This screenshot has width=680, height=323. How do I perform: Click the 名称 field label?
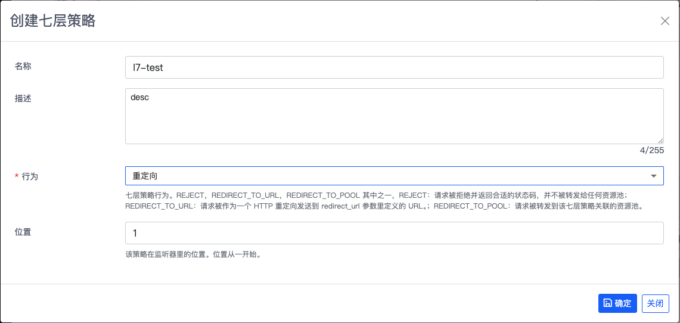click(x=23, y=66)
